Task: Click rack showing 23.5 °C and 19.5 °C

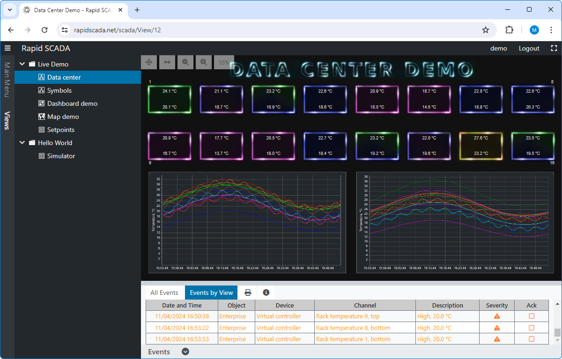Action: 533,146
